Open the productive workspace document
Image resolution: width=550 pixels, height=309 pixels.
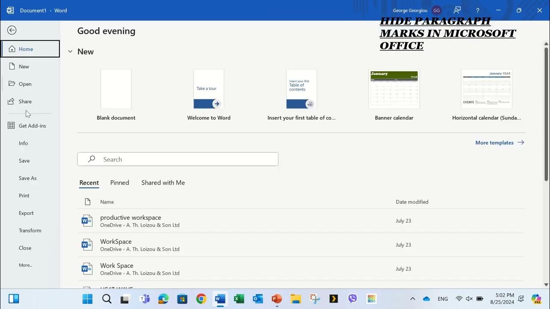click(x=301, y=221)
